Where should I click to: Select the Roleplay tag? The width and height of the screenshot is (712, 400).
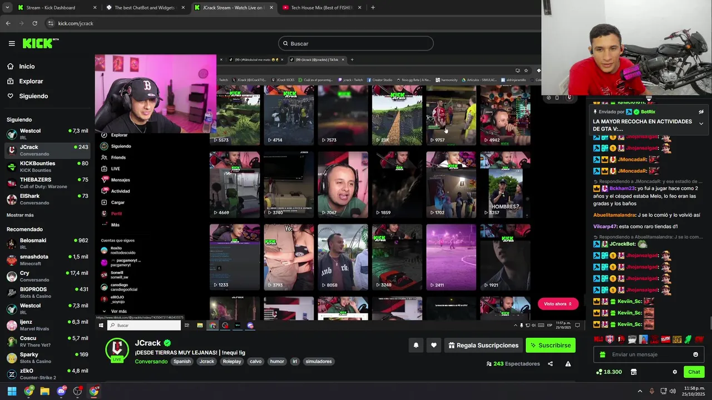pyautogui.click(x=232, y=361)
